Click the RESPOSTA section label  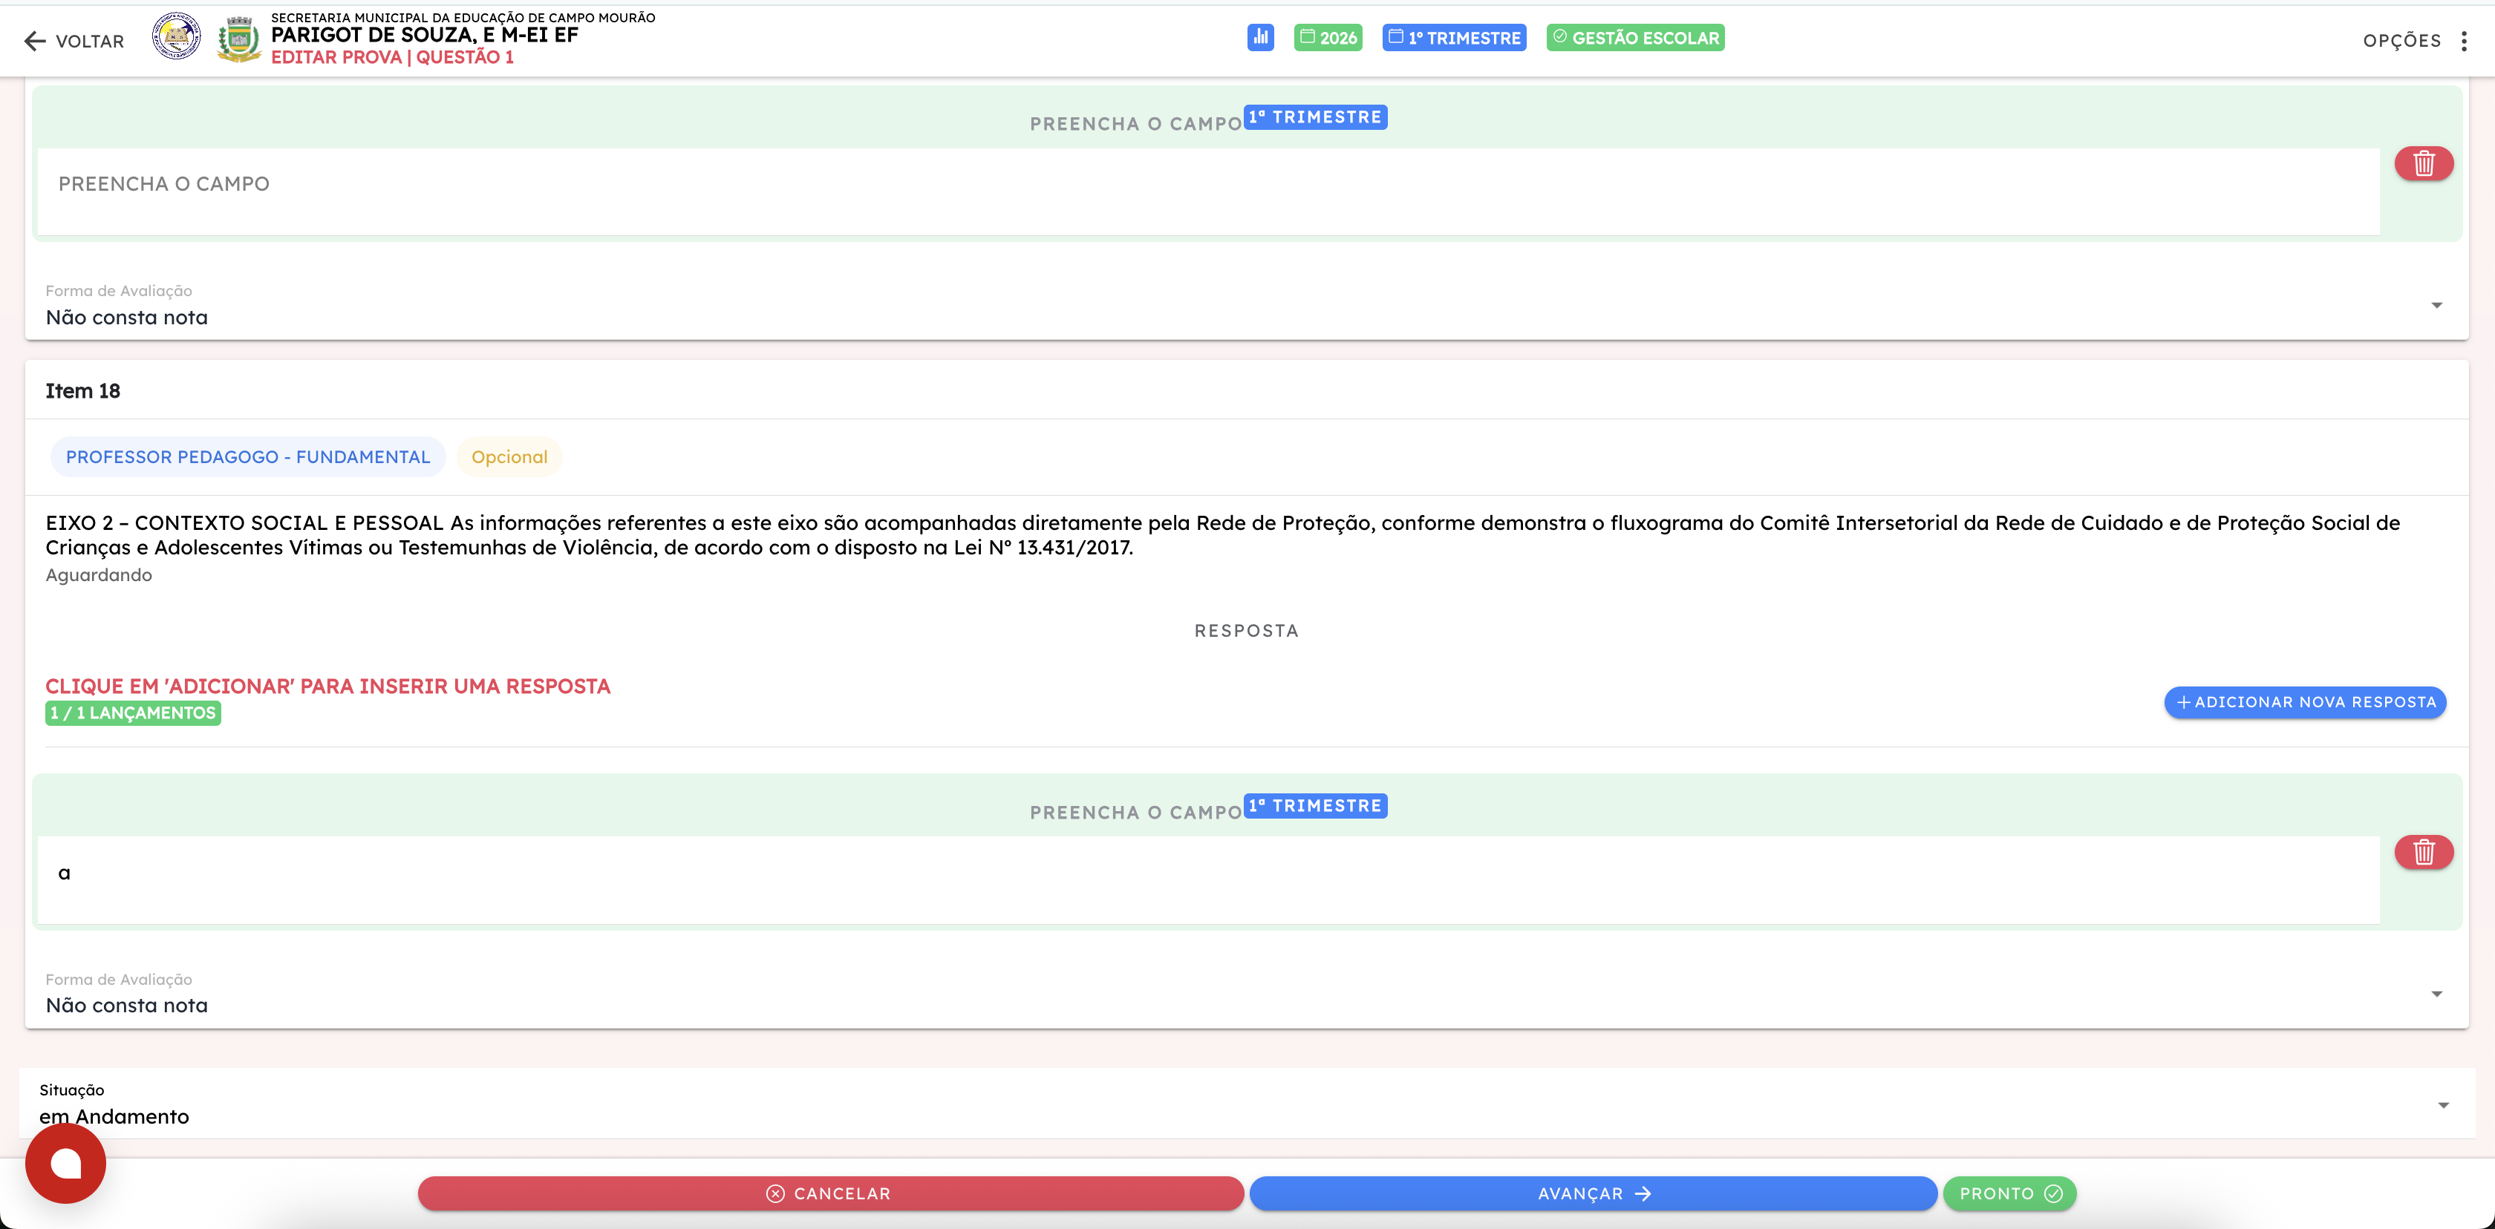pos(1247,631)
